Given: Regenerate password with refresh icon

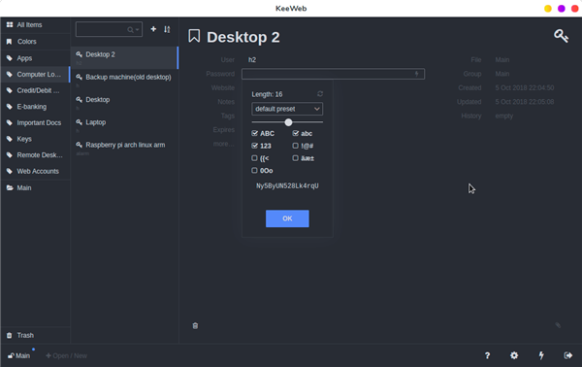Looking at the screenshot, I should coord(320,94).
